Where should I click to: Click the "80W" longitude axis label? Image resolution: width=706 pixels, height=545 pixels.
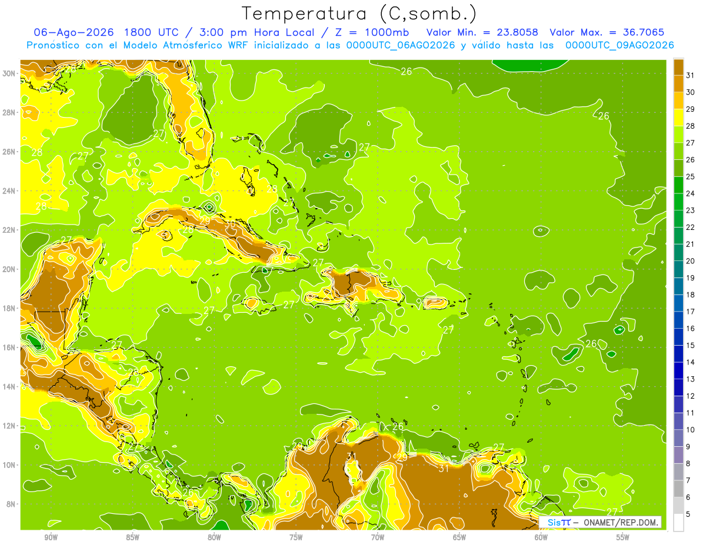pos(214,537)
